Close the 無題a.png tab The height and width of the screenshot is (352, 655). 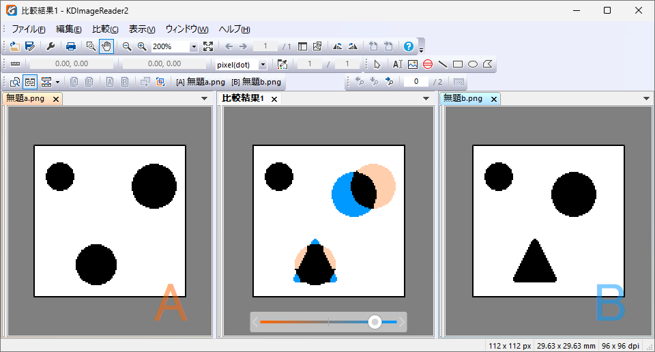click(x=55, y=99)
